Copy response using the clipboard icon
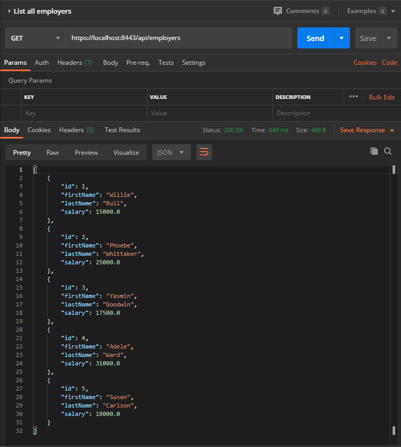The height and width of the screenshot is (447, 401). pos(374,151)
